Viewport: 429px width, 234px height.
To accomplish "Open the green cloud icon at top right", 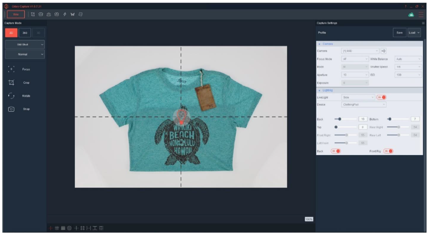I will [x=411, y=15].
